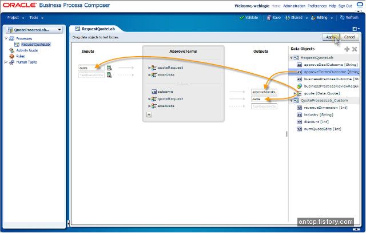Click the Validate checkmark button
366x233 pixels.
[x=249, y=18]
